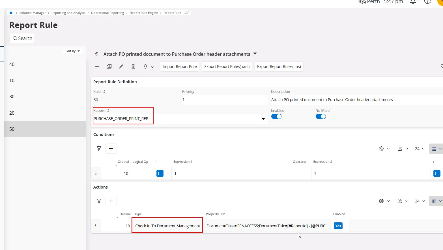
Task: Open the Report ID dropdown
Action: pos(263,119)
